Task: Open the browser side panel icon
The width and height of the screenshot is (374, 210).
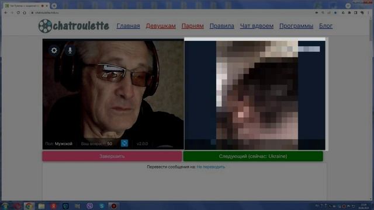Action: (x=356, y=13)
